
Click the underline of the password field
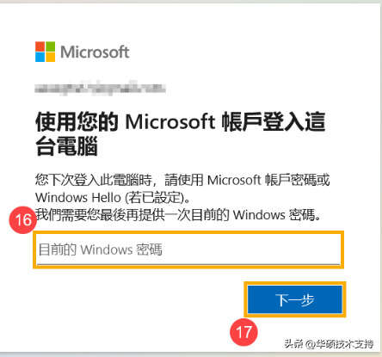[188, 264]
